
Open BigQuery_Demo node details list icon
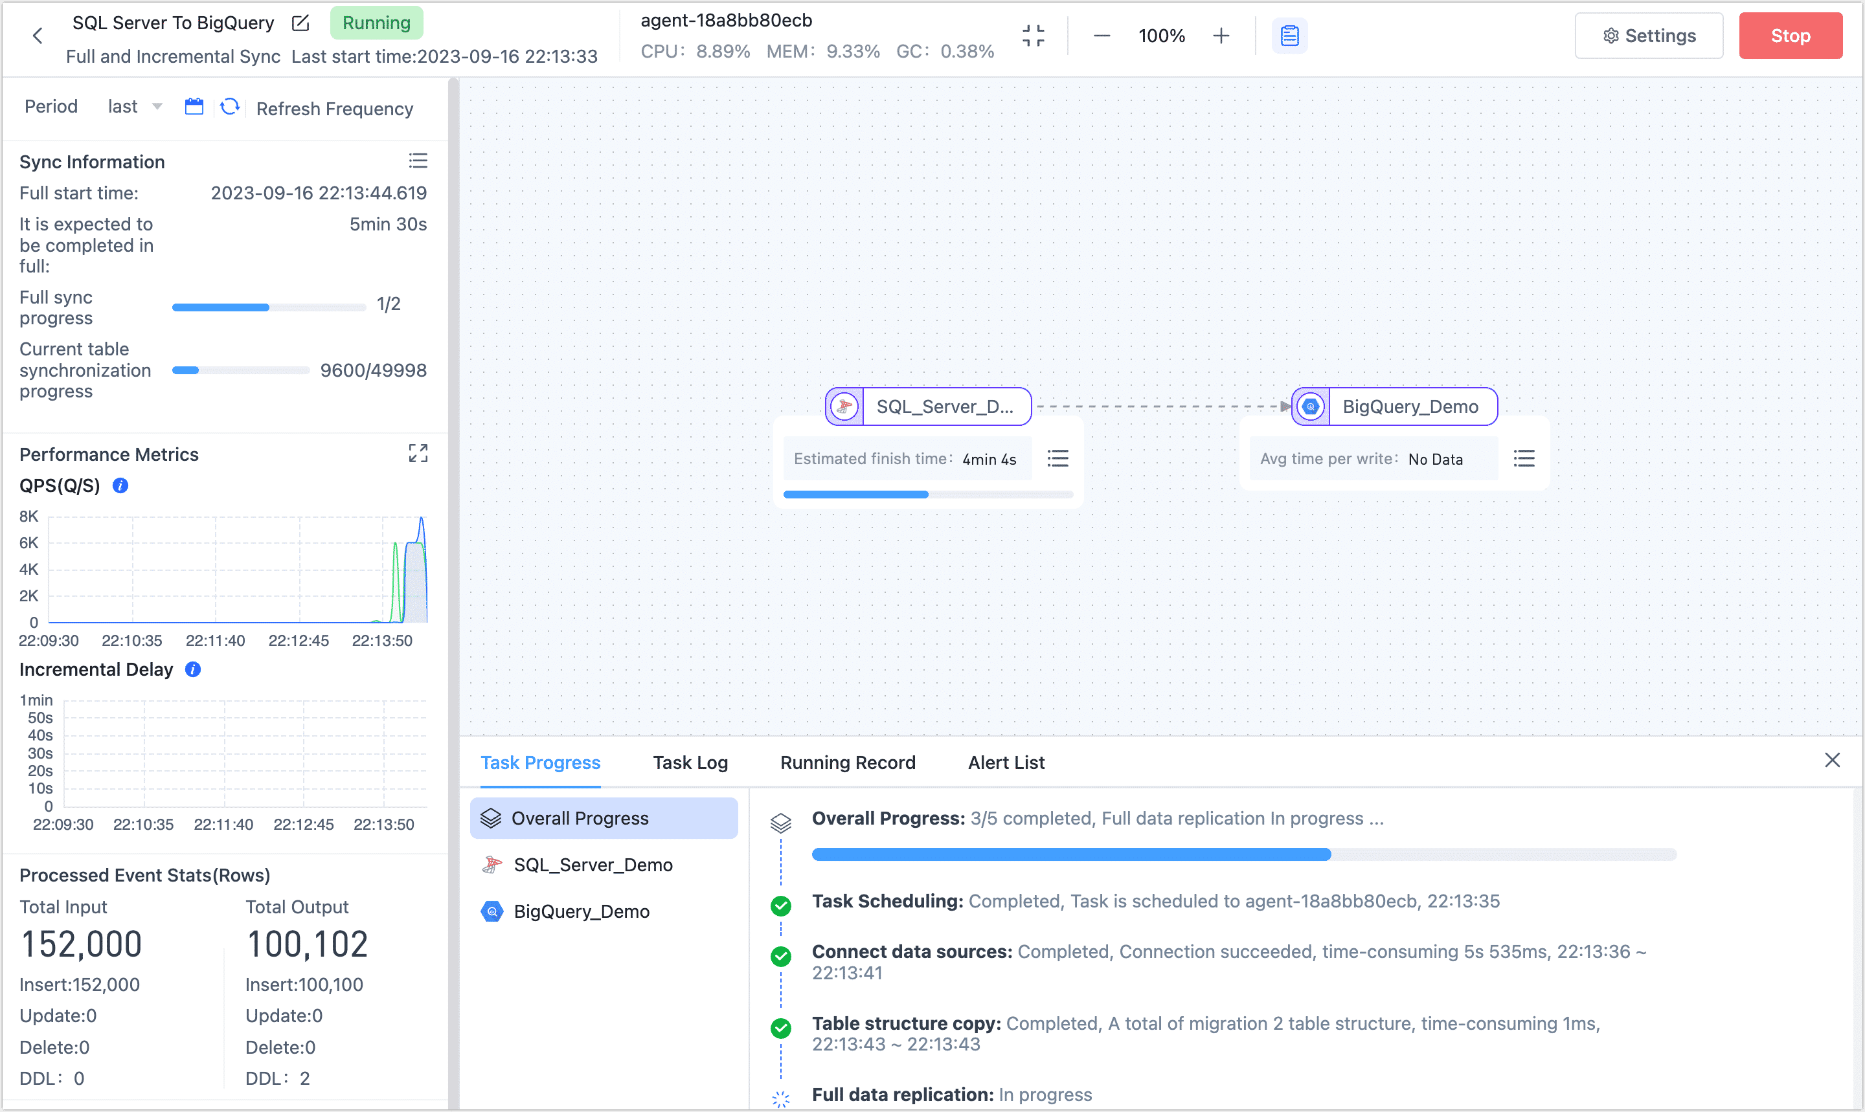[x=1523, y=458]
